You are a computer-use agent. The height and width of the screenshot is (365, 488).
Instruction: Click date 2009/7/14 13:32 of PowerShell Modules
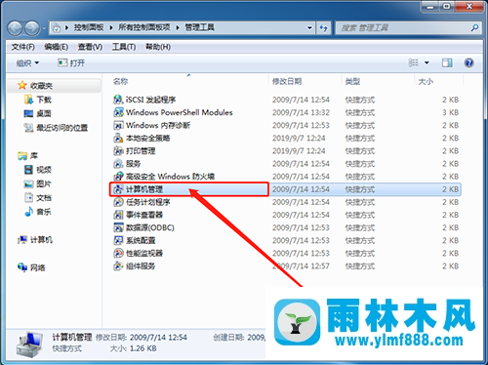[x=301, y=112]
